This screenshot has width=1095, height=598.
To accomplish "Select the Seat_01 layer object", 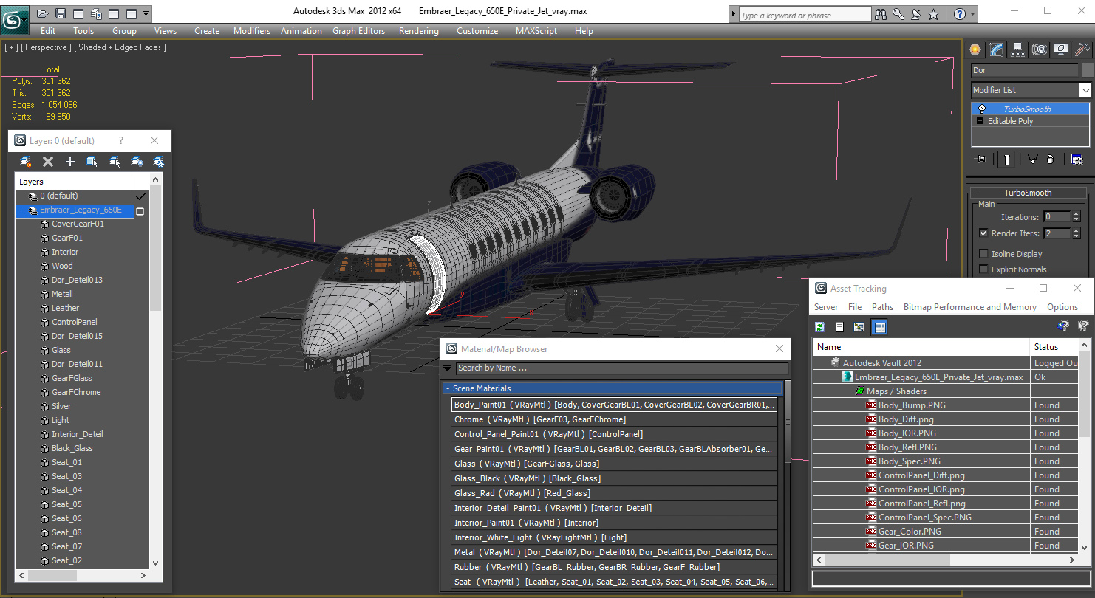I will 66,462.
